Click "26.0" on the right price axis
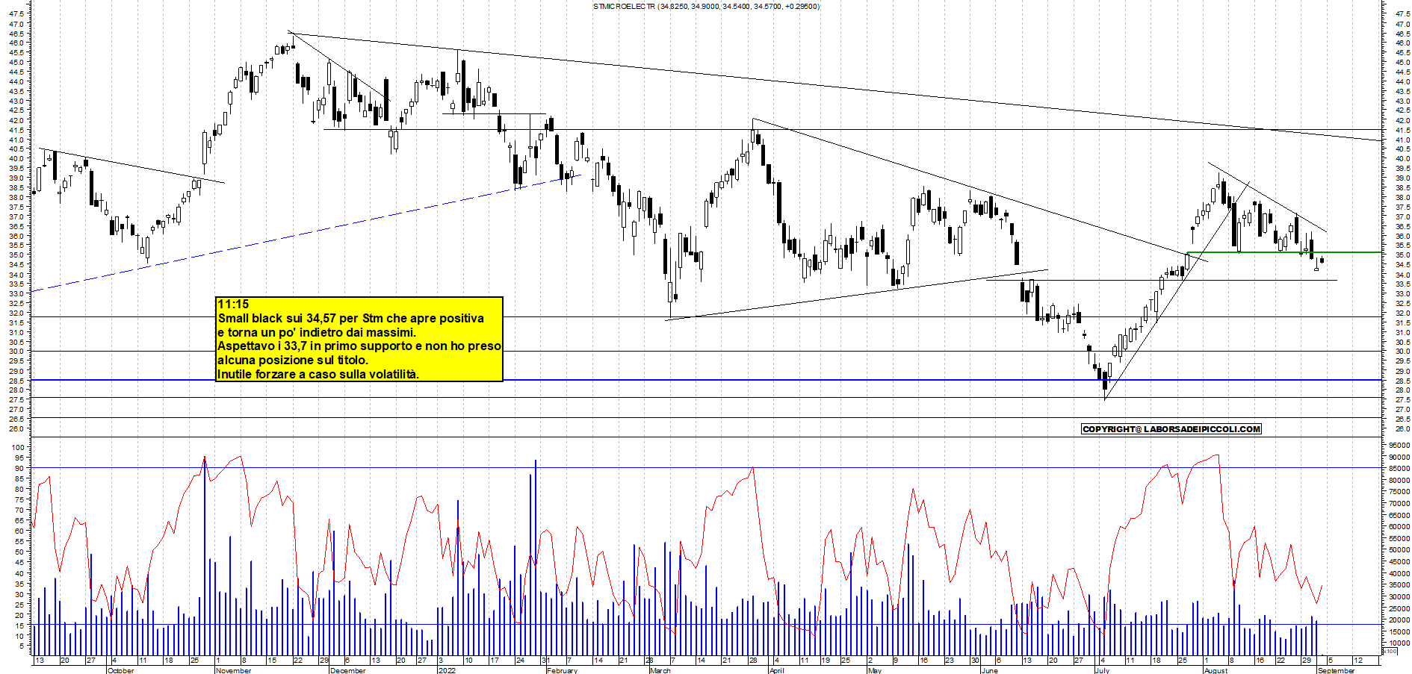Image resolution: width=1412 pixels, height=674 pixels. click(x=1402, y=428)
